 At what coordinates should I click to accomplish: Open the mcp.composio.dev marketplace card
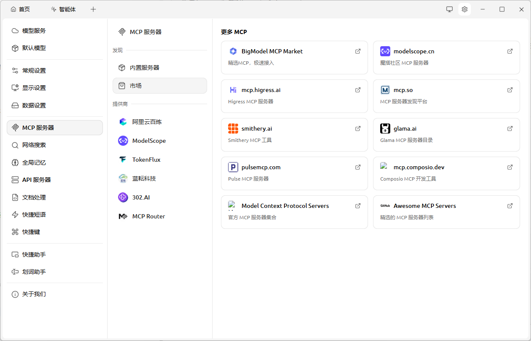click(x=446, y=173)
